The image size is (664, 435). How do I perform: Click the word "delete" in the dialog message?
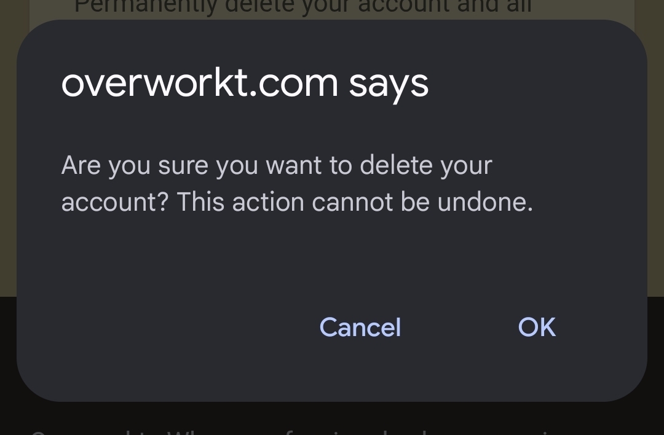pos(395,165)
